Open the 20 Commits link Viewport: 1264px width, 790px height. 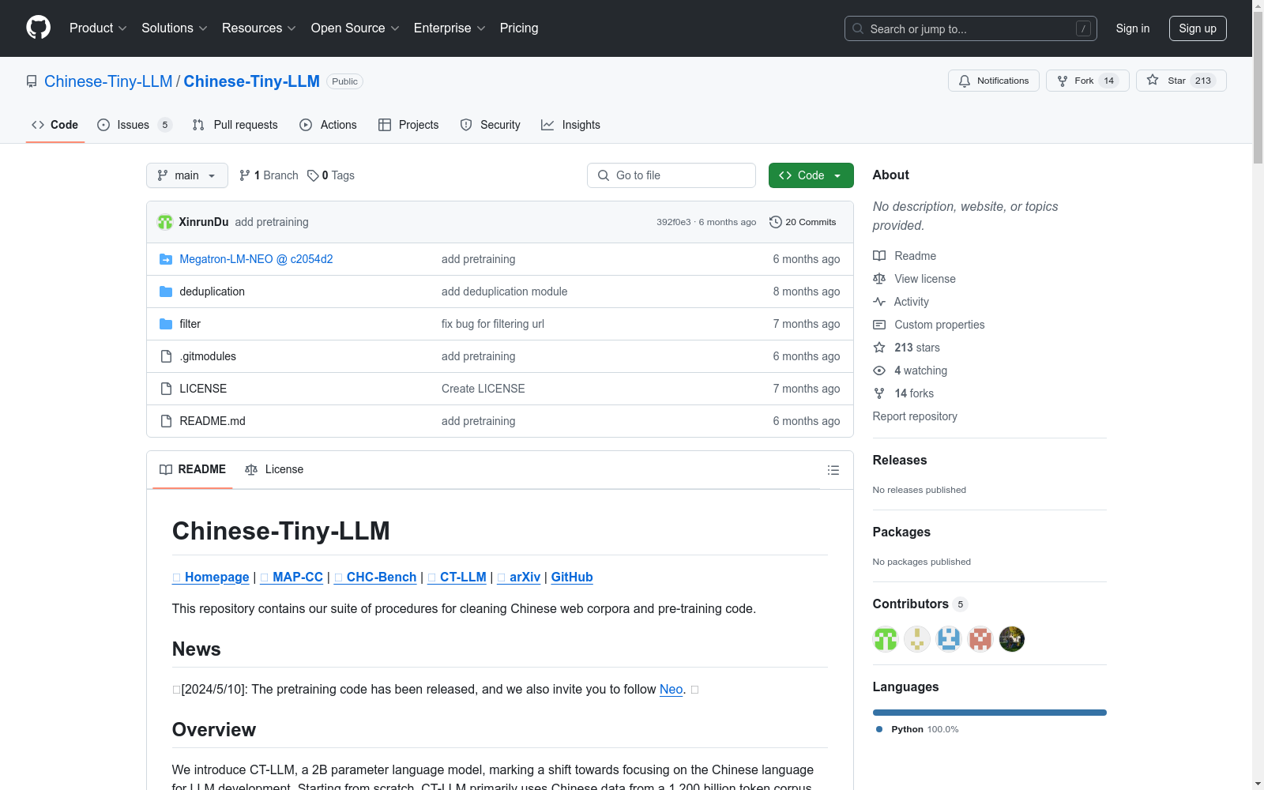click(803, 222)
